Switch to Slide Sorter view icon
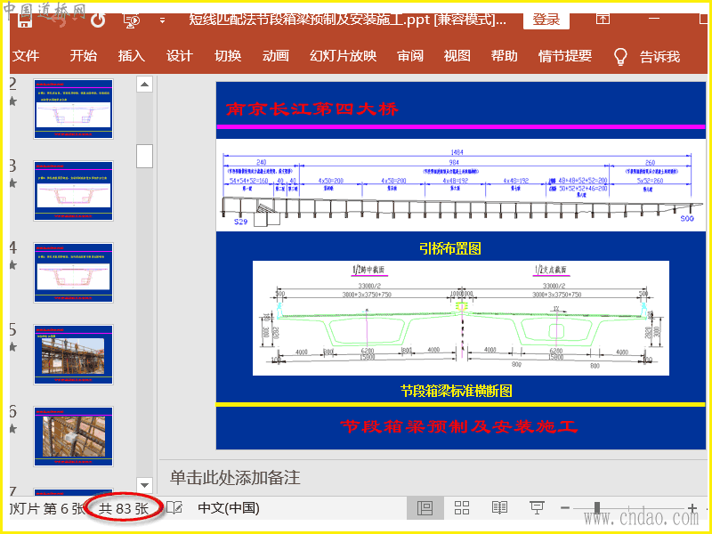Screen dimensions: 712x534 point(462,508)
